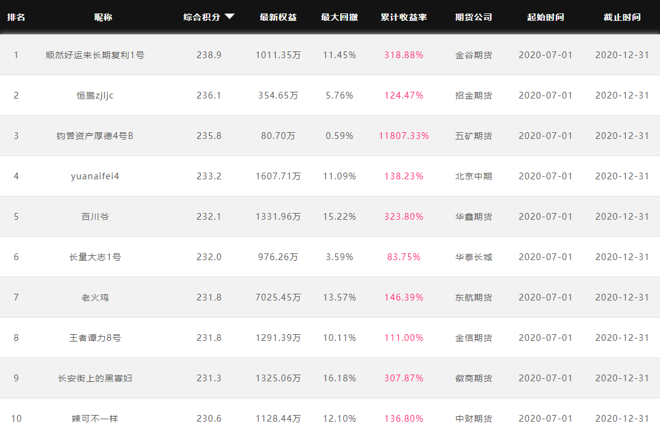Click futures company 华泰长城
This screenshot has height=437, width=660.
(x=474, y=256)
